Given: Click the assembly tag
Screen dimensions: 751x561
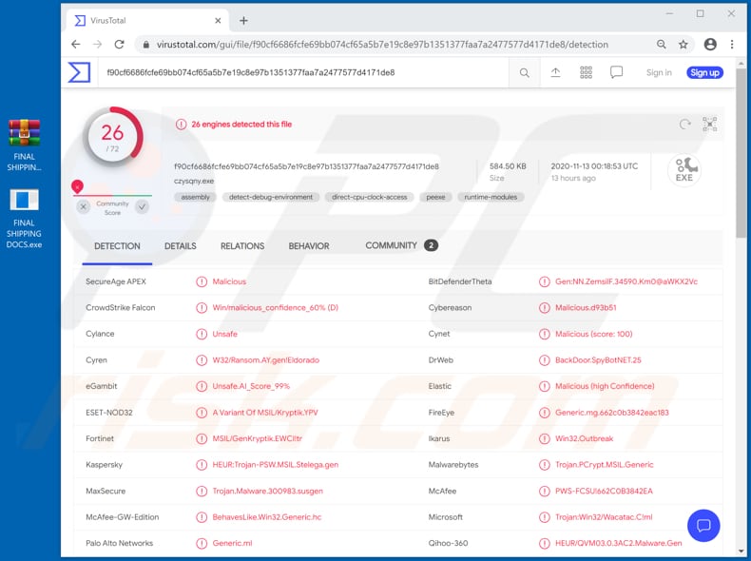Looking at the screenshot, I should click(196, 198).
